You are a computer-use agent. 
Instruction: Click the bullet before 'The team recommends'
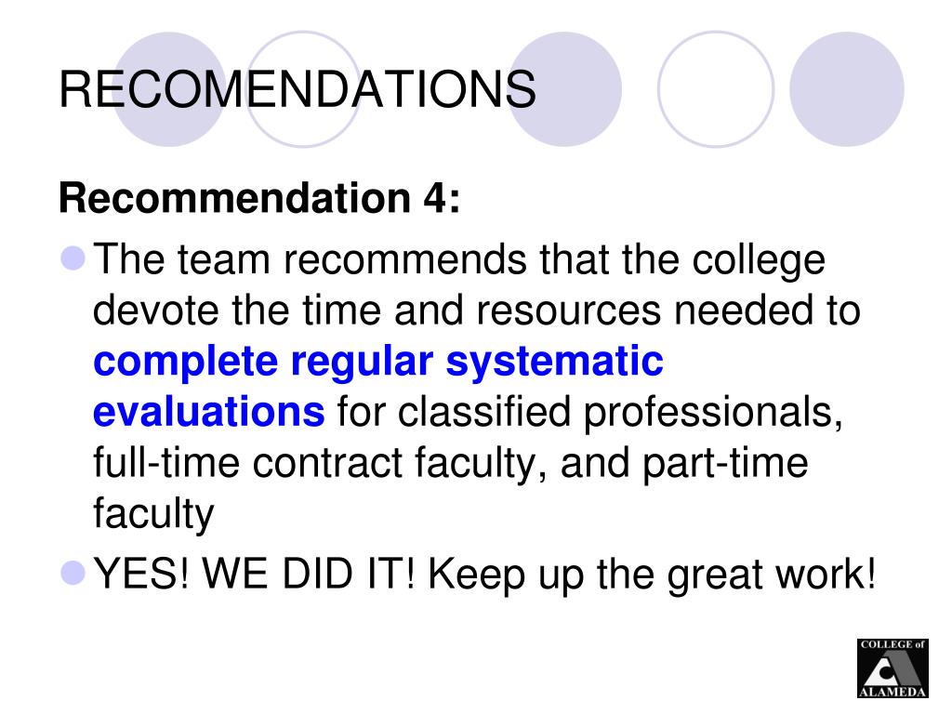73,258
